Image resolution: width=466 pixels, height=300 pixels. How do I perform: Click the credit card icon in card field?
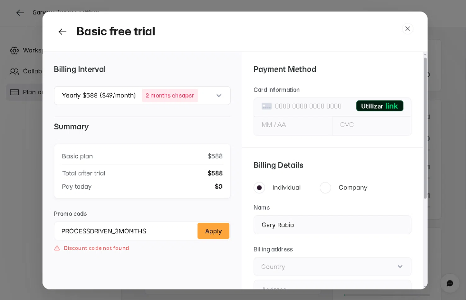click(267, 106)
